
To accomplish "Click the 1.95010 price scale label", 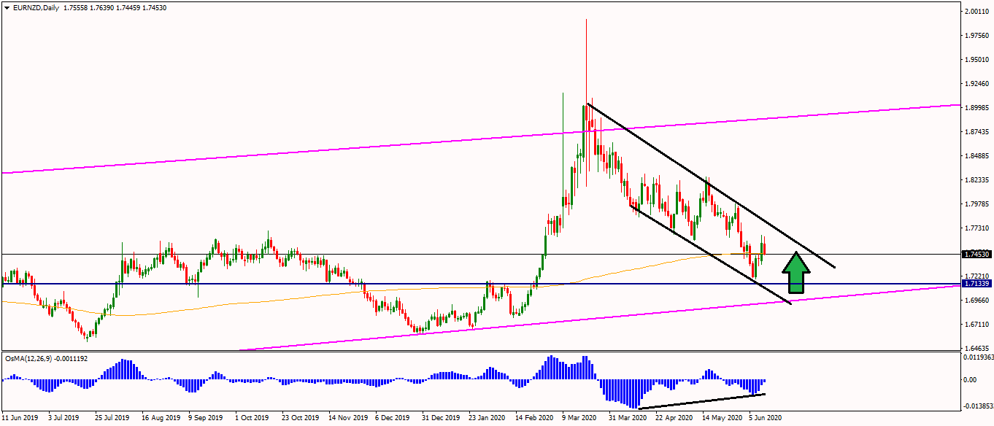I will [976, 60].
